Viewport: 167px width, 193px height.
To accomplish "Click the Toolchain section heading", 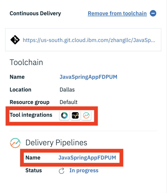I will click(26, 62).
